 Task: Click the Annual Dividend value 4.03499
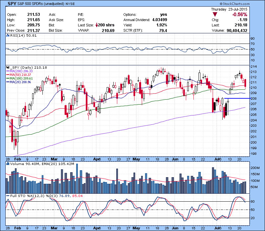(x=160, y=20)
